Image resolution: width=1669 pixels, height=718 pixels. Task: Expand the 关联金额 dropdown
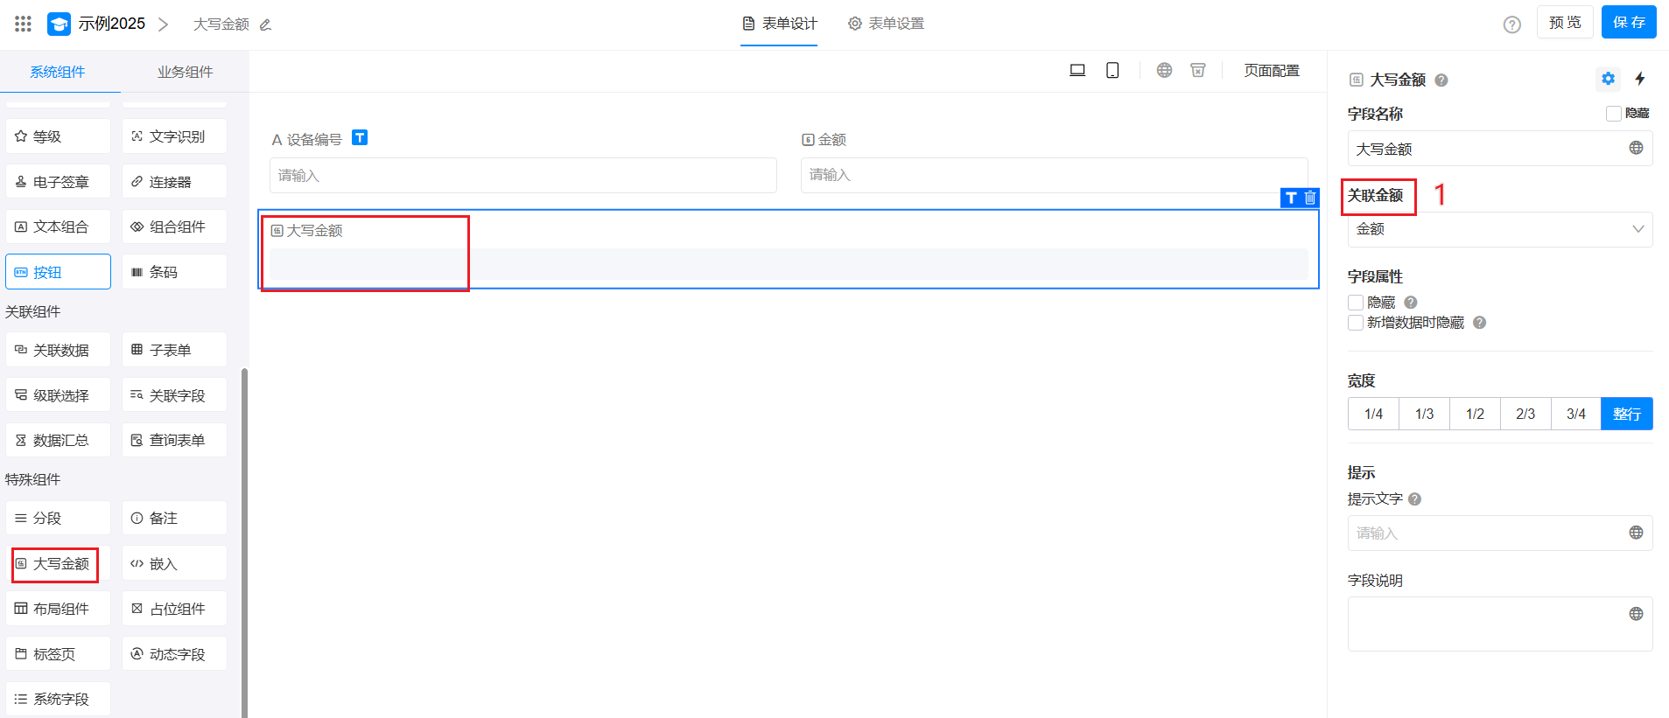point(1499,229)
